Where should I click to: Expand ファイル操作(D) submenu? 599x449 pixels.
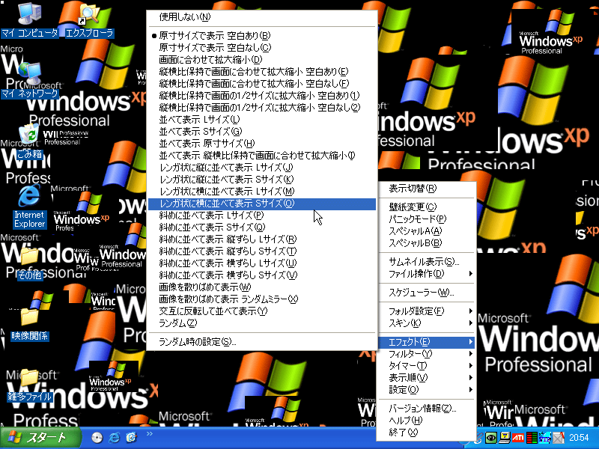427,274
